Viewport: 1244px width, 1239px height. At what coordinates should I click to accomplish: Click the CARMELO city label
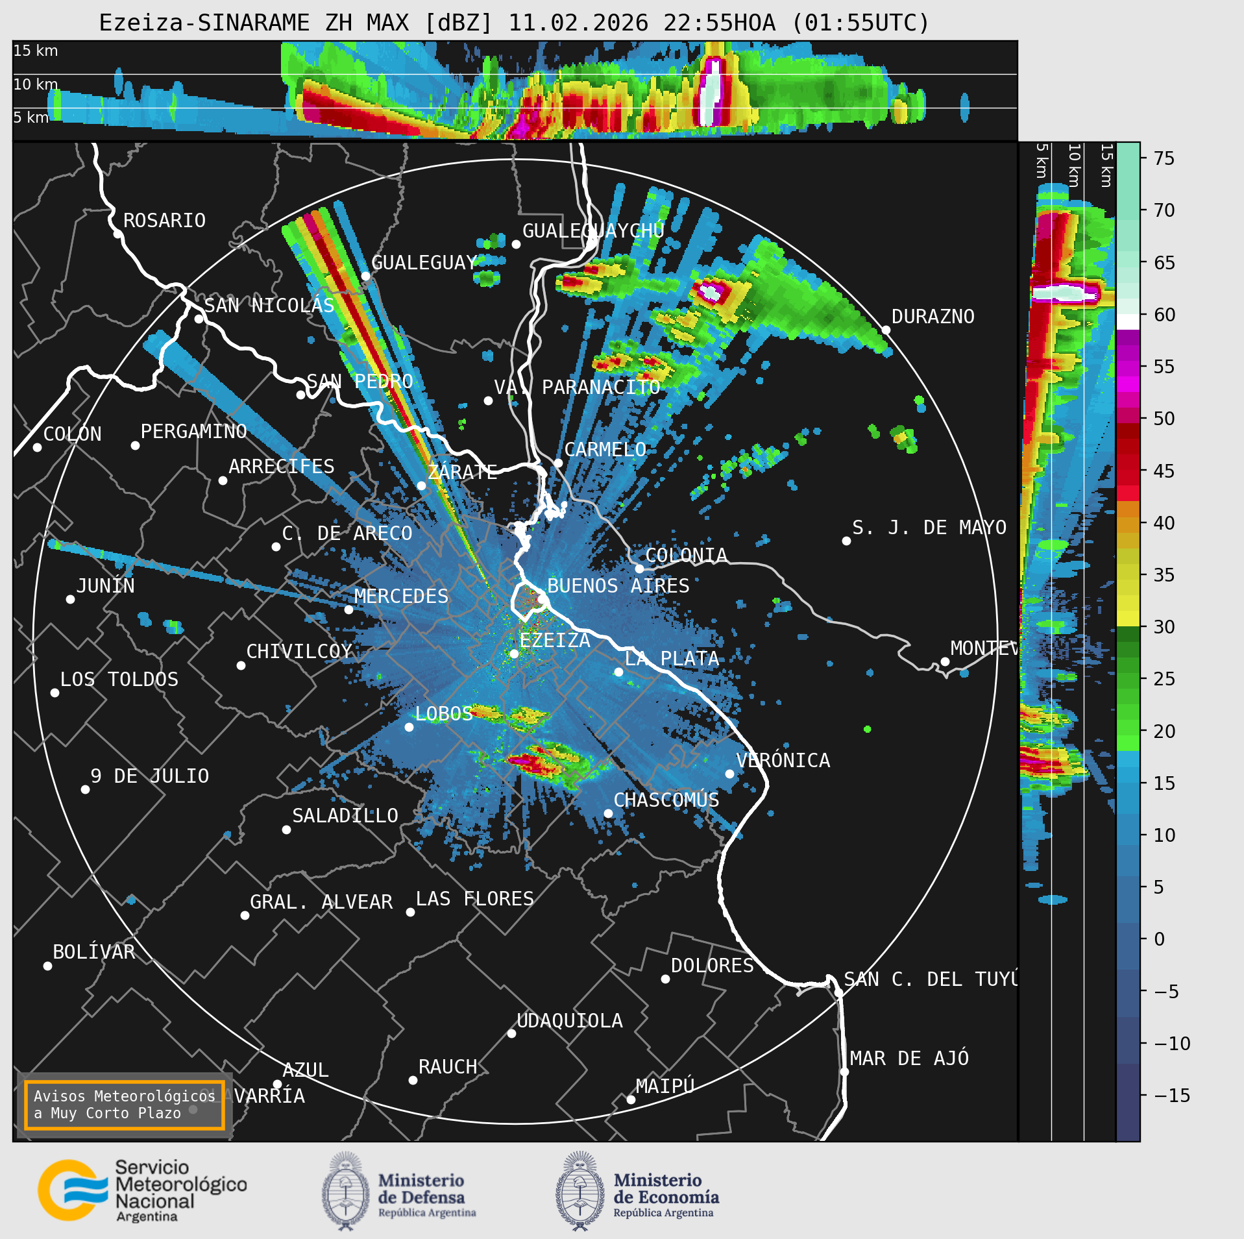pos(605,450)
